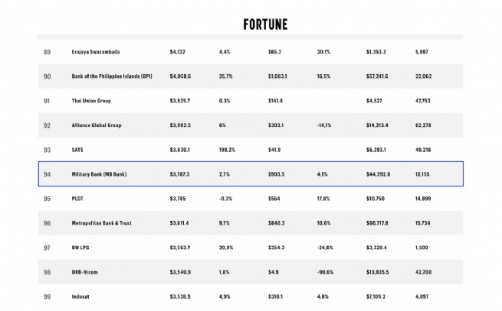Open the Thai Union Group entry
The width and height of the screenshot is (502, 311).
[91, 101]
